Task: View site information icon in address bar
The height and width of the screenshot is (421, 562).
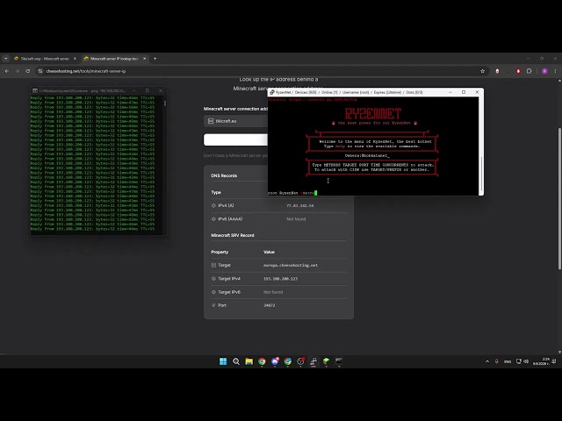Action: coord(40,71)
